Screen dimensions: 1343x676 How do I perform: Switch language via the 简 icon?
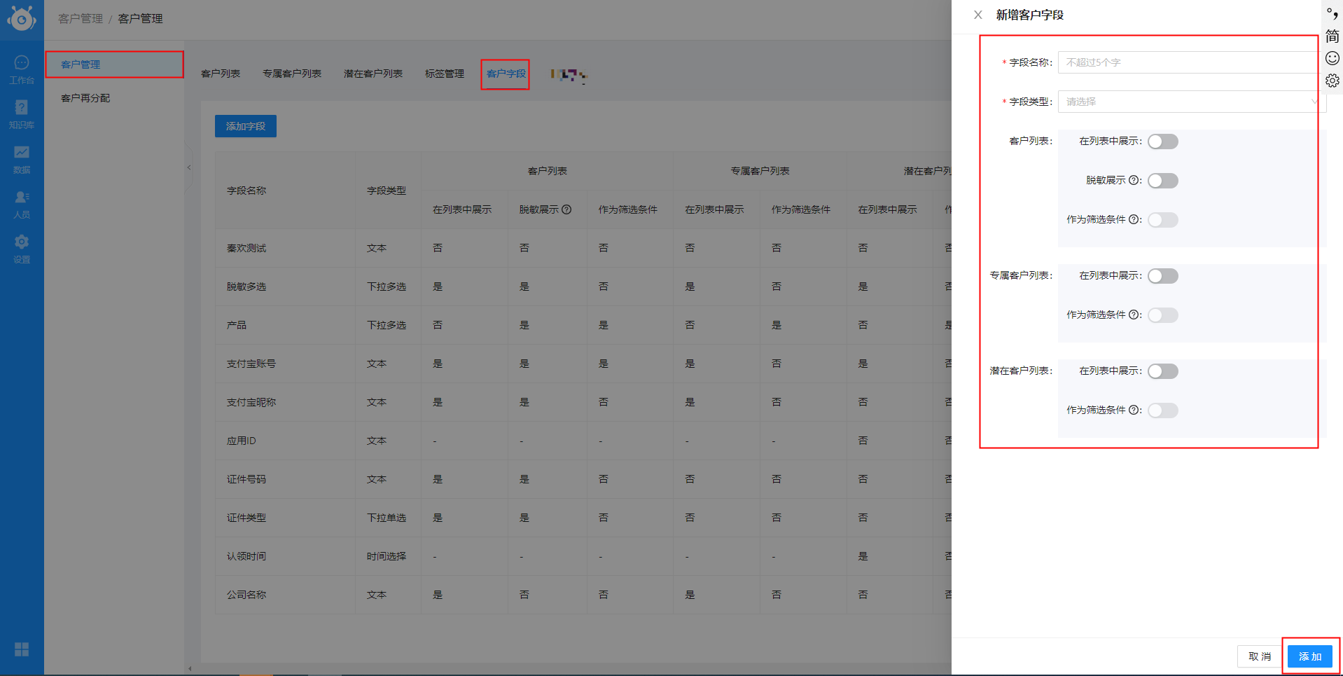tap(1331, 36)
